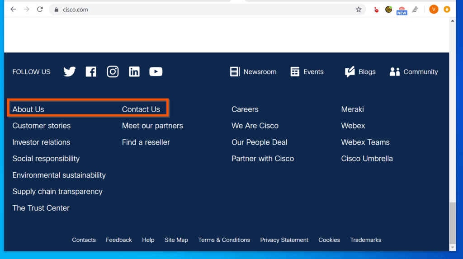Open Cisco's LinkedIn icon
463x259 pixels.
point(134,71)
